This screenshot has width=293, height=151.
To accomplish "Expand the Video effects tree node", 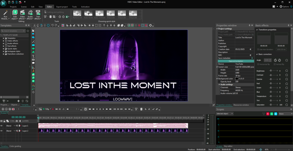I will [x=3, y=41].
